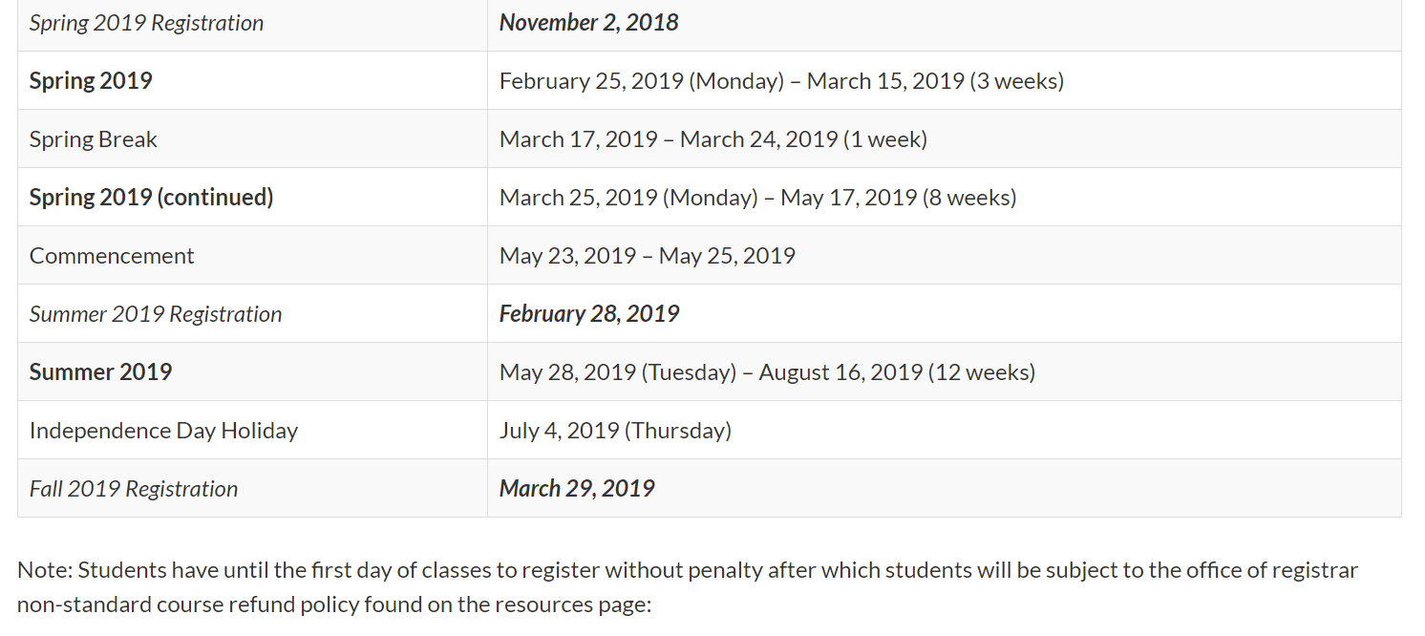The width and height of the screenshot is (1425, 636).
Task: Click the July 4, 2019 (Thursday) cell
Action: (615, 431)
